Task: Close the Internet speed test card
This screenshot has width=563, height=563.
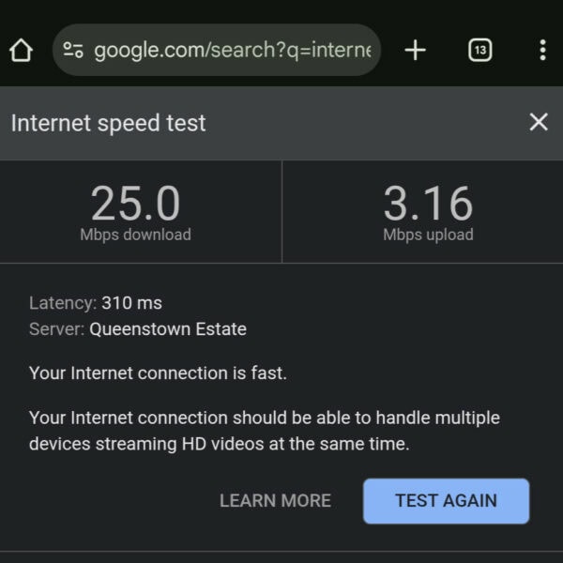Action: 538,122
